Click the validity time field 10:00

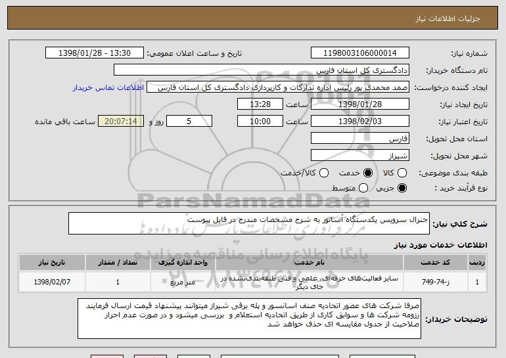260,122
